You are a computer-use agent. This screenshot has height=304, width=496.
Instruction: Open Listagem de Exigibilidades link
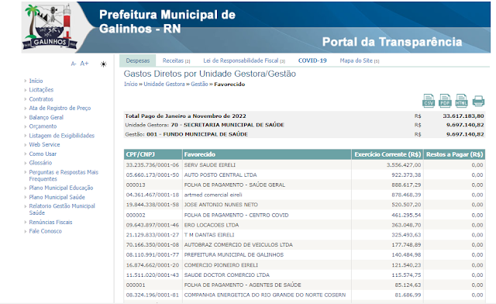pos(62,136)
